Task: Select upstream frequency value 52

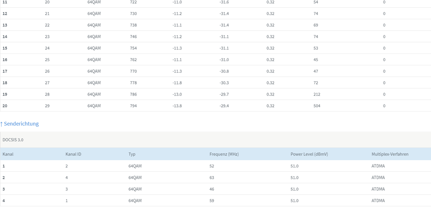Action: (x=212, y=166)
